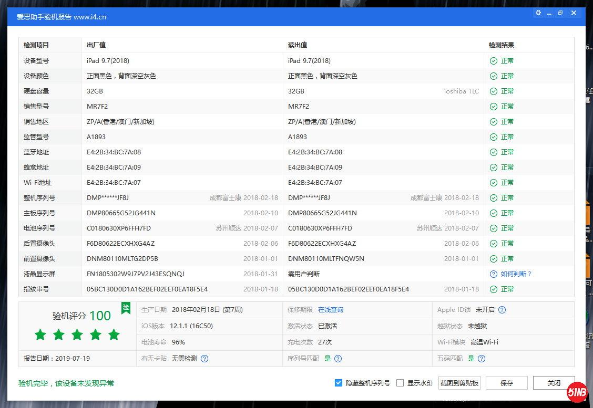Screen dimensions: 593x408
Task: Click the green check icon in 指纹串号 row
Action: 493,289
